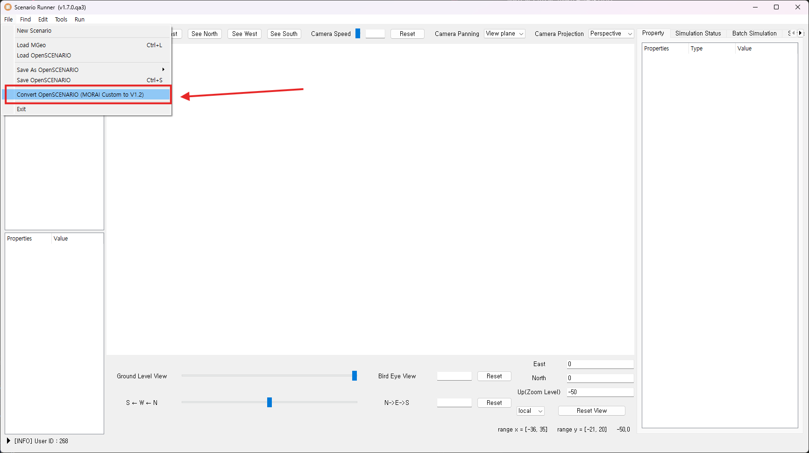Open the Tools menu
809x453 pixels.
click(x=61, y=20)
